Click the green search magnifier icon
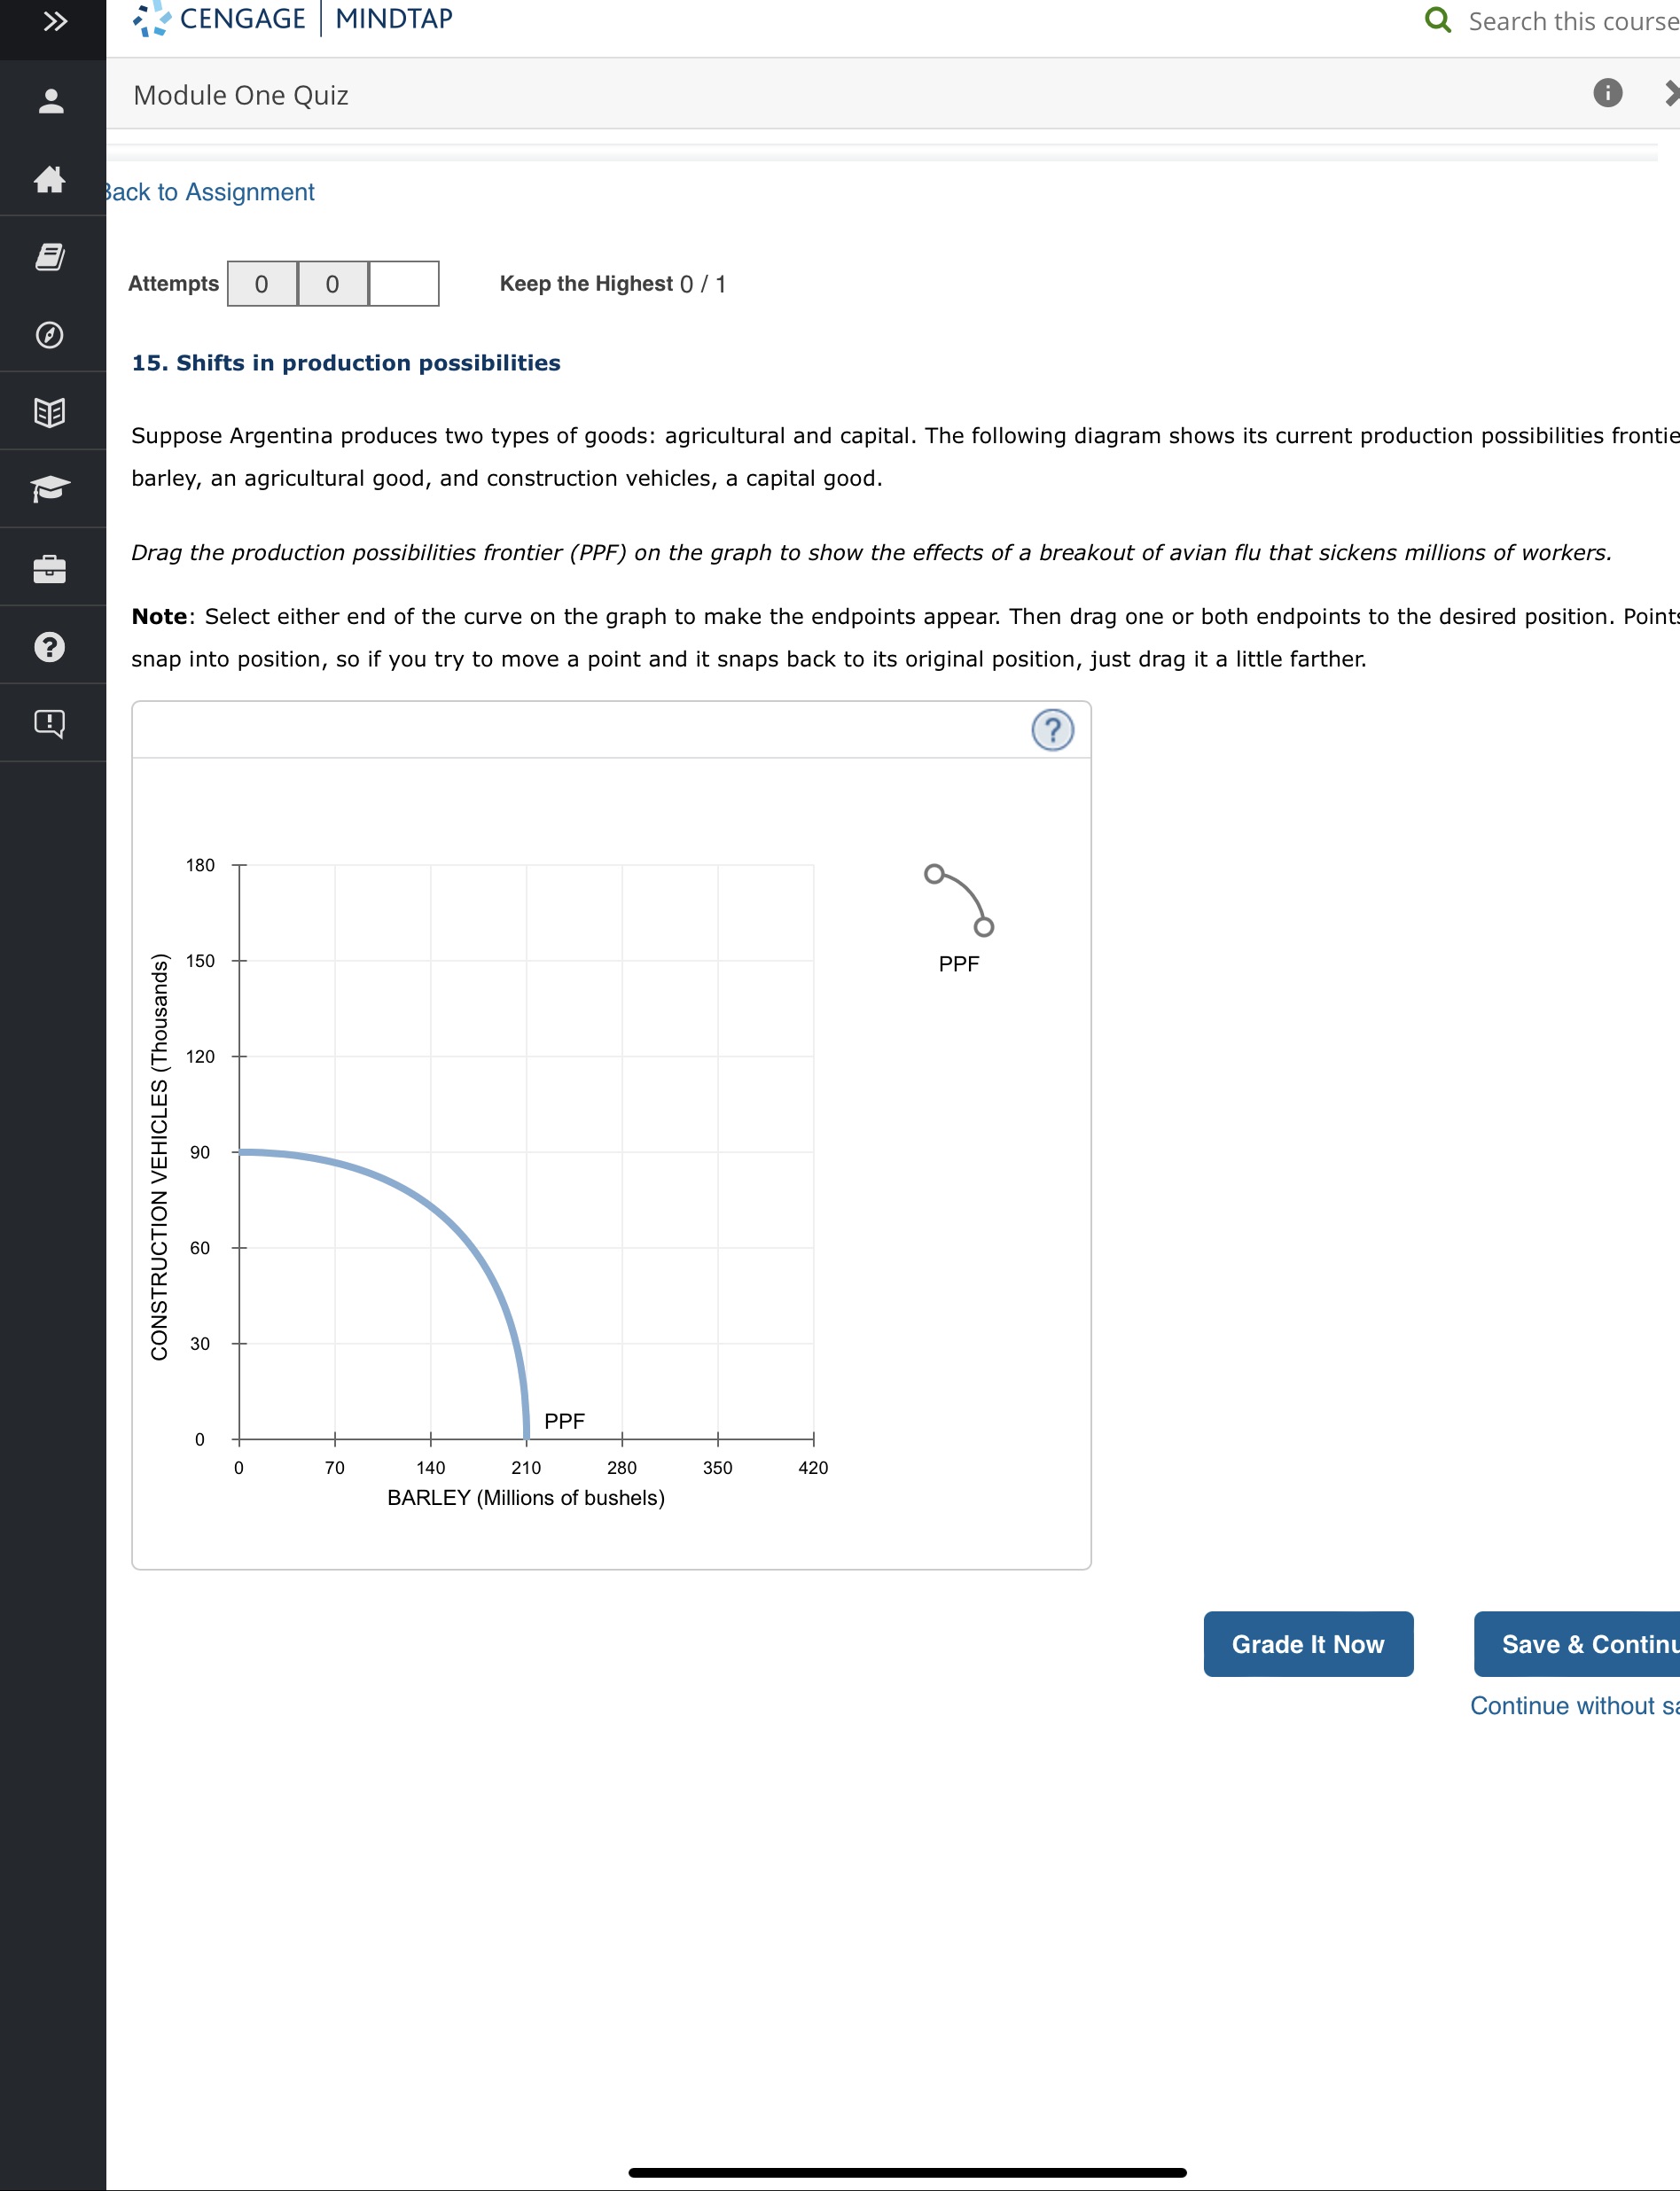Viewport: 1680px width, 2191px height. (x=1438, y=19)
